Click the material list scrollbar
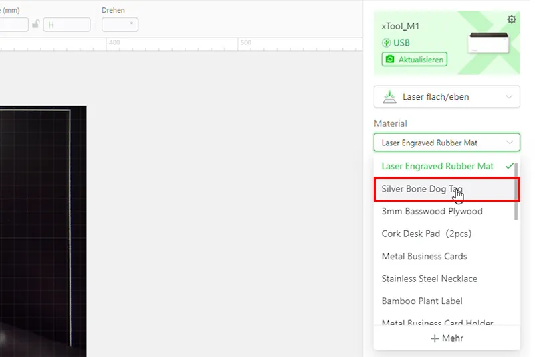The image size is (535, 357). click(x=516, y=192)
